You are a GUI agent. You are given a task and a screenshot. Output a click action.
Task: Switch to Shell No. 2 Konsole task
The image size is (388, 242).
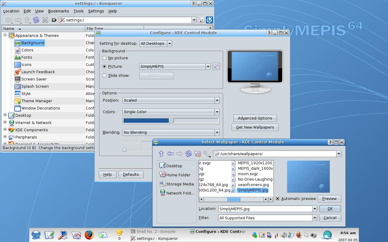pyautogui.click(x=153, y=232)
